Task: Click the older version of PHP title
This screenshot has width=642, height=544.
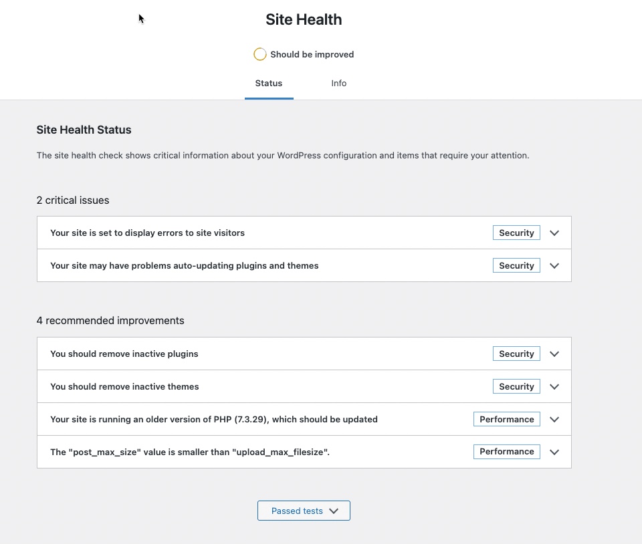Action: 214,420
